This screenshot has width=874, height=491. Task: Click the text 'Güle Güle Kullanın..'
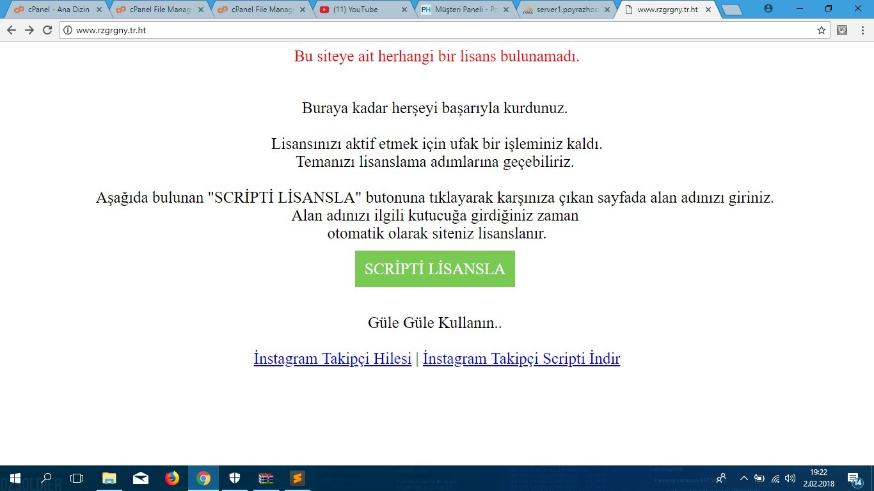point(435,323)
